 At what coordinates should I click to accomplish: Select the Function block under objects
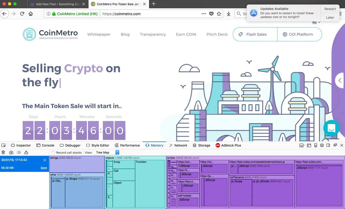coord(150,183)
